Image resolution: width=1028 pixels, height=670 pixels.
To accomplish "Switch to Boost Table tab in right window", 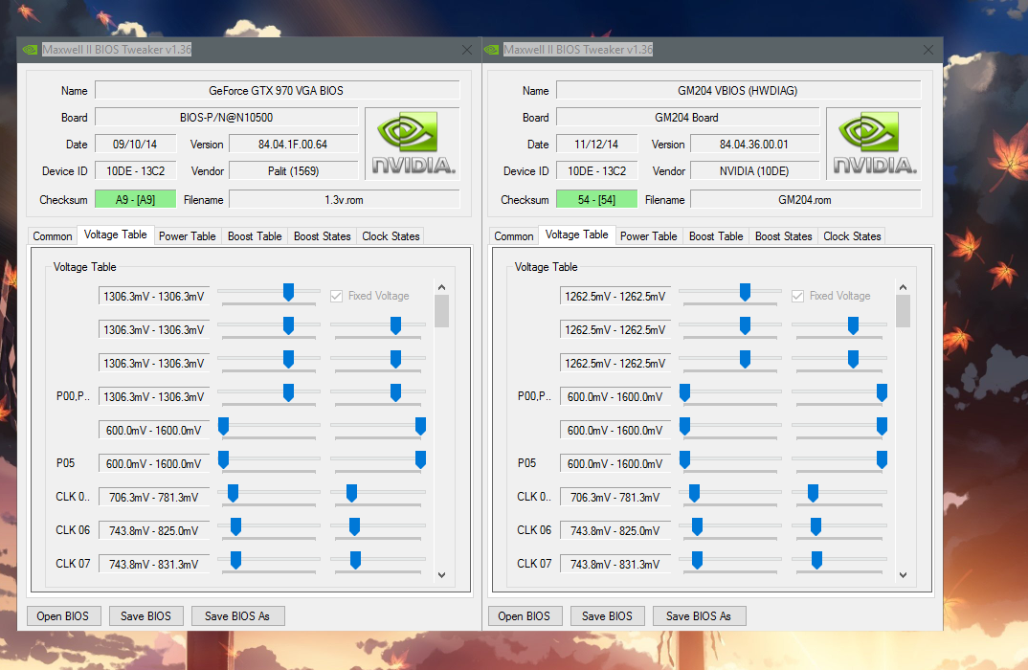I will (x=716, y=236).
